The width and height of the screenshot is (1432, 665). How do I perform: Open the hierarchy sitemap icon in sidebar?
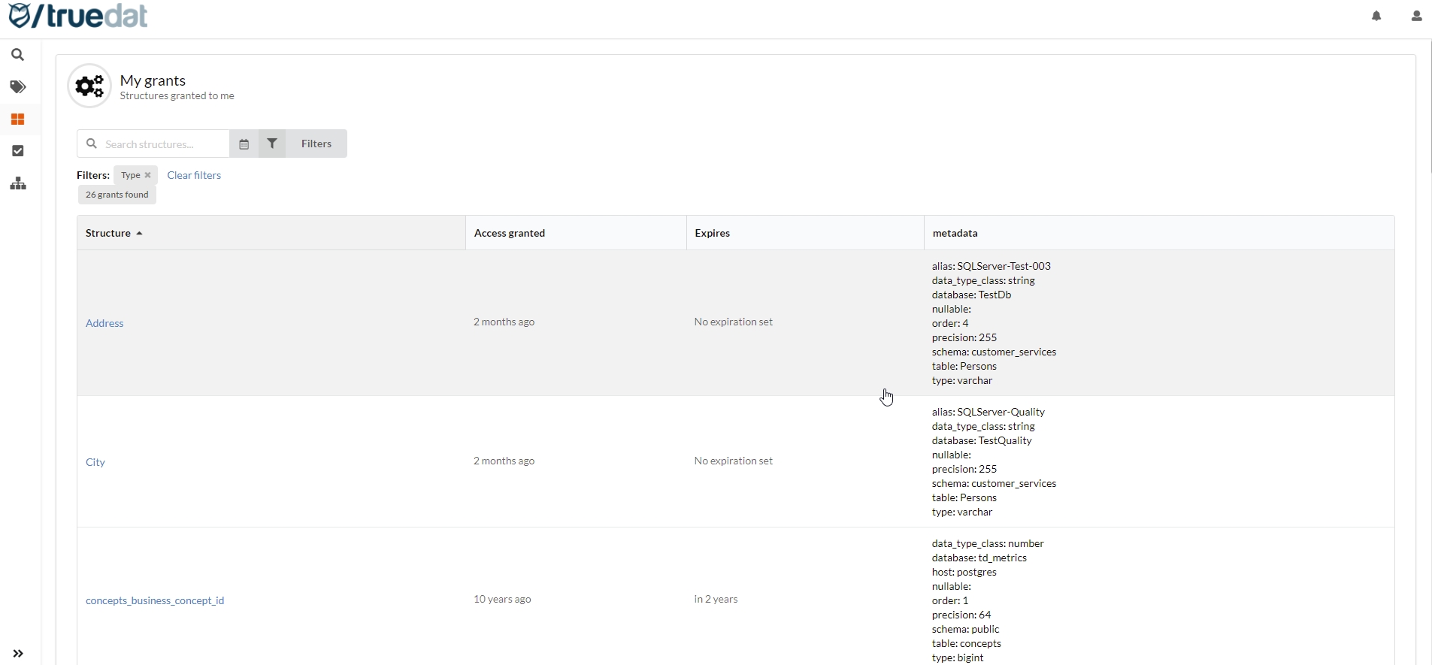18,185
